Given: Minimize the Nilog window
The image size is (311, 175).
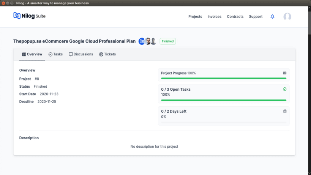Looking at the screenshot, I should [8, 3].
